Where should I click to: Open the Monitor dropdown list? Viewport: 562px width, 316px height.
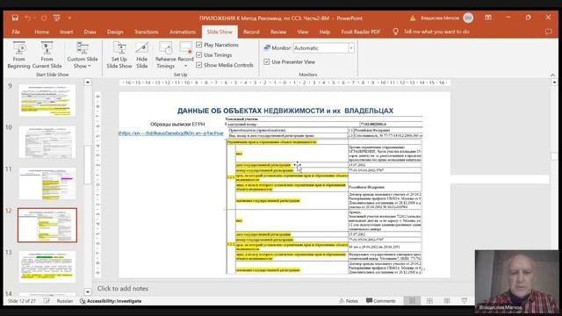351,48
